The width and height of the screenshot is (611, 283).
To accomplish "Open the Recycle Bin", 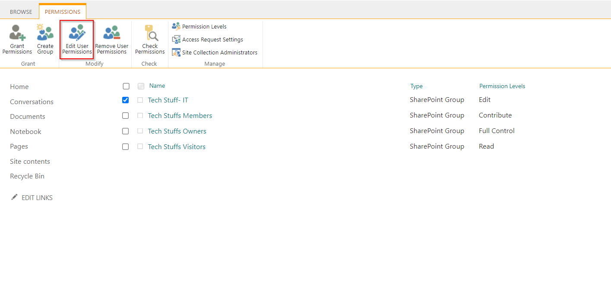I will (27, 176).
